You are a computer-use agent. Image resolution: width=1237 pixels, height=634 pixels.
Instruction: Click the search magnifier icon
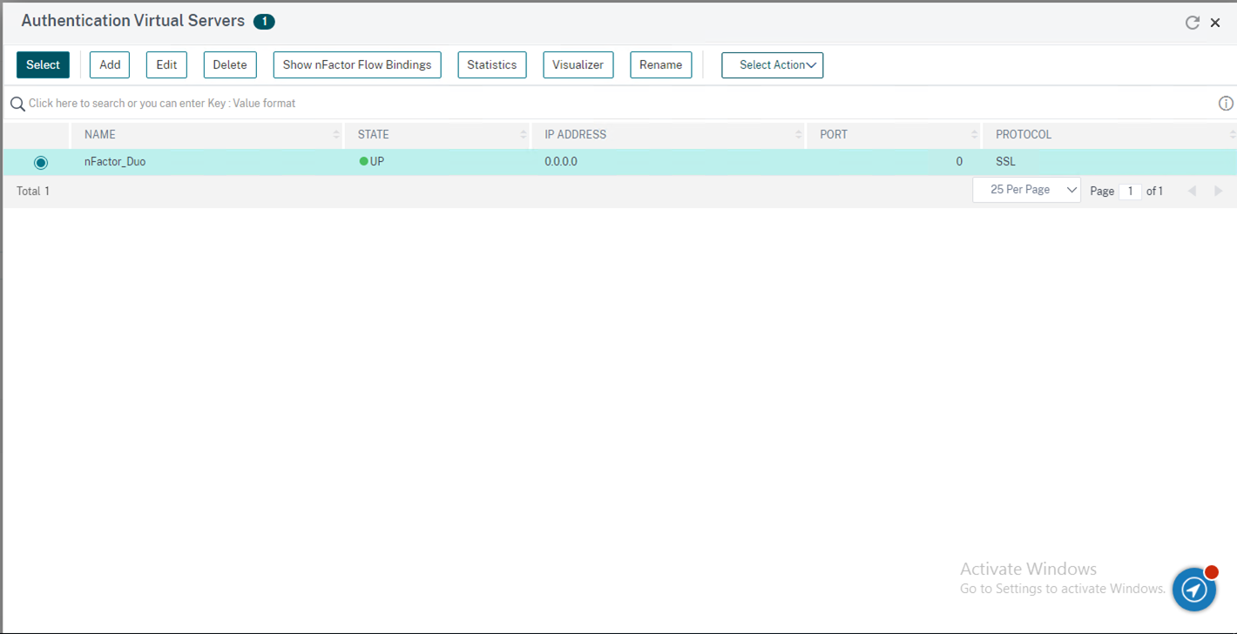tap(17, 104)
